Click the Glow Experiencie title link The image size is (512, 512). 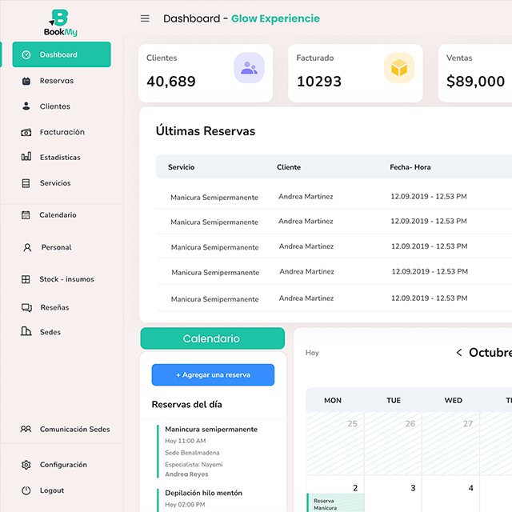coord(275,18)
